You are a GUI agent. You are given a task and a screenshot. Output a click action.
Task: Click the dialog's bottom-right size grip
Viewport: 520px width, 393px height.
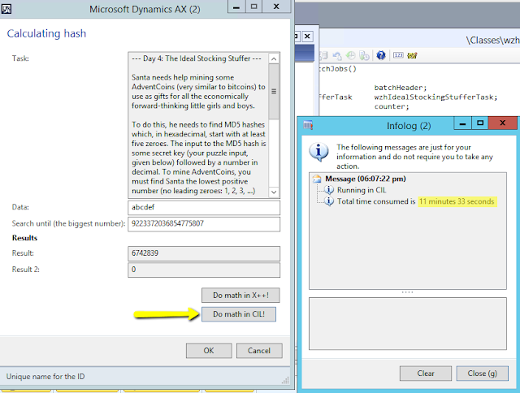pos(285,380)
